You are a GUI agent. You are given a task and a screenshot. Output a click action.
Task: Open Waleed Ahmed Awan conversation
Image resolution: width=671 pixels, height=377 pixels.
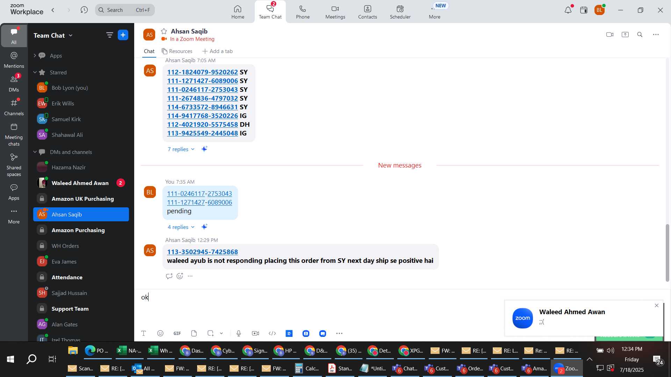81,183
